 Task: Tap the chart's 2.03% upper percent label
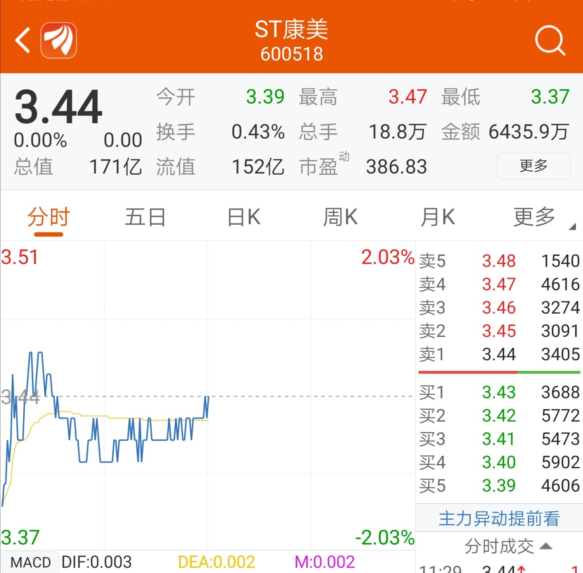coord(388,257)
